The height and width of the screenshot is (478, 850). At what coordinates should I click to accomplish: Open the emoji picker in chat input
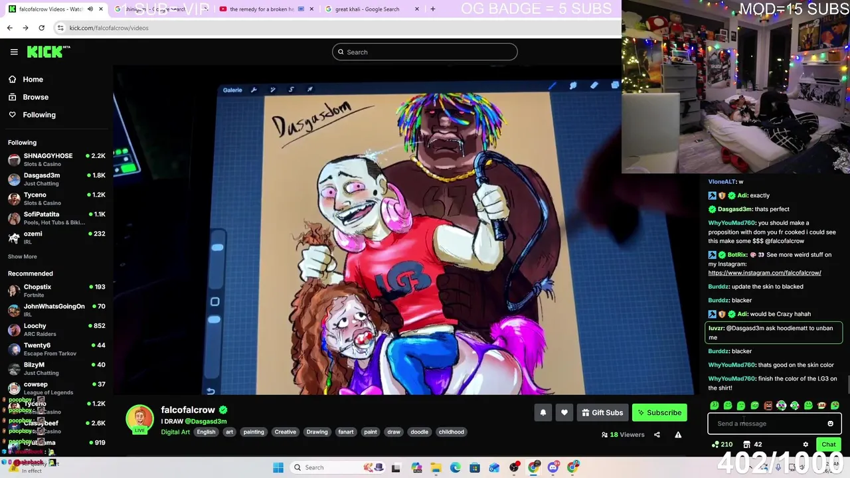[830, 424]
